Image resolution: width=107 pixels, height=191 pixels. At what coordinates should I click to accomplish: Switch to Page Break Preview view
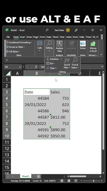[76, 181]
